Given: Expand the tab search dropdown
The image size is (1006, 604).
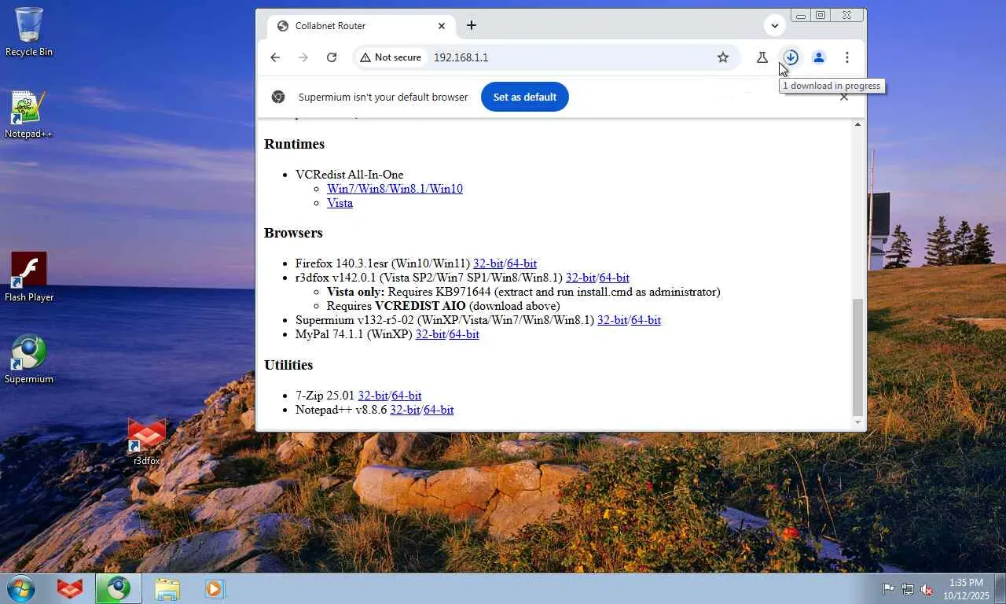Looking at the screenshot, I should tap(775, 26).
